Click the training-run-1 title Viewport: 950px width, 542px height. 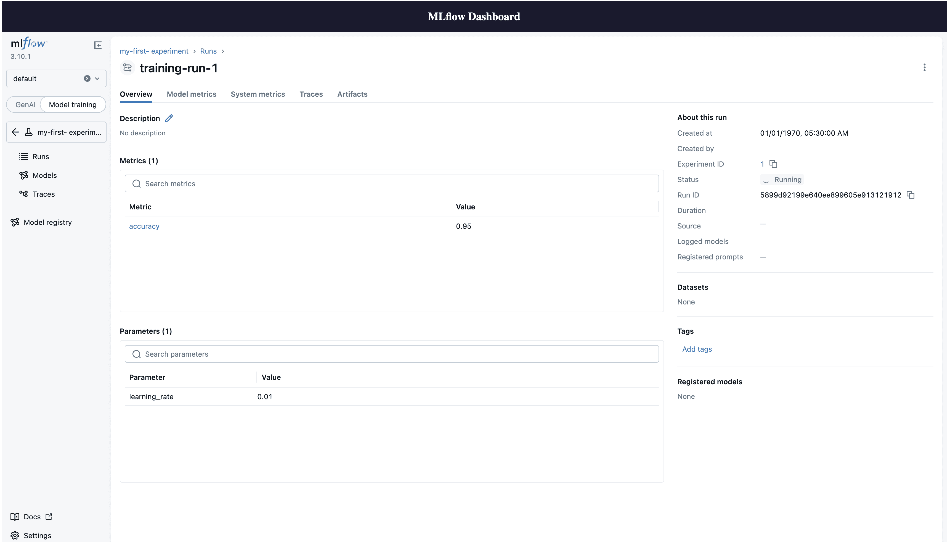coord(179,68)
